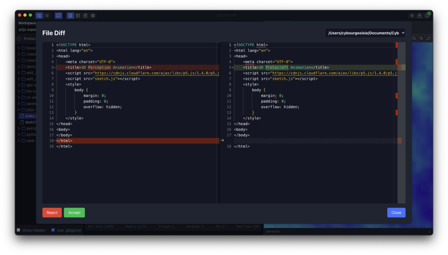Expand the demo folder
The image size is (448, 255).
pos(19,66)
